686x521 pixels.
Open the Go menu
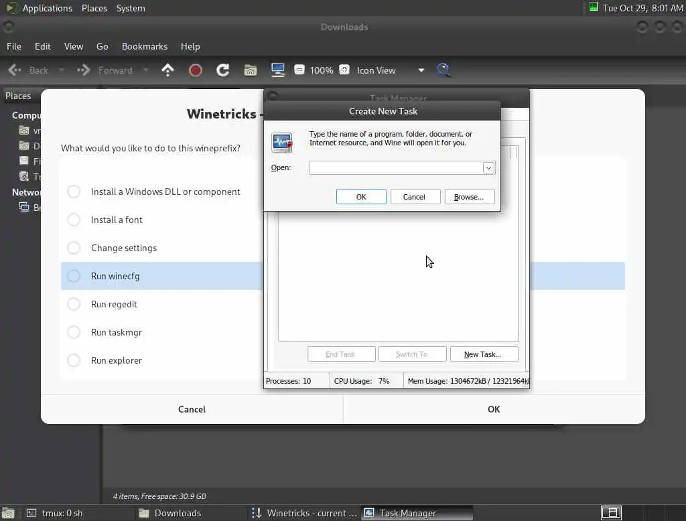tap(102, 46)
